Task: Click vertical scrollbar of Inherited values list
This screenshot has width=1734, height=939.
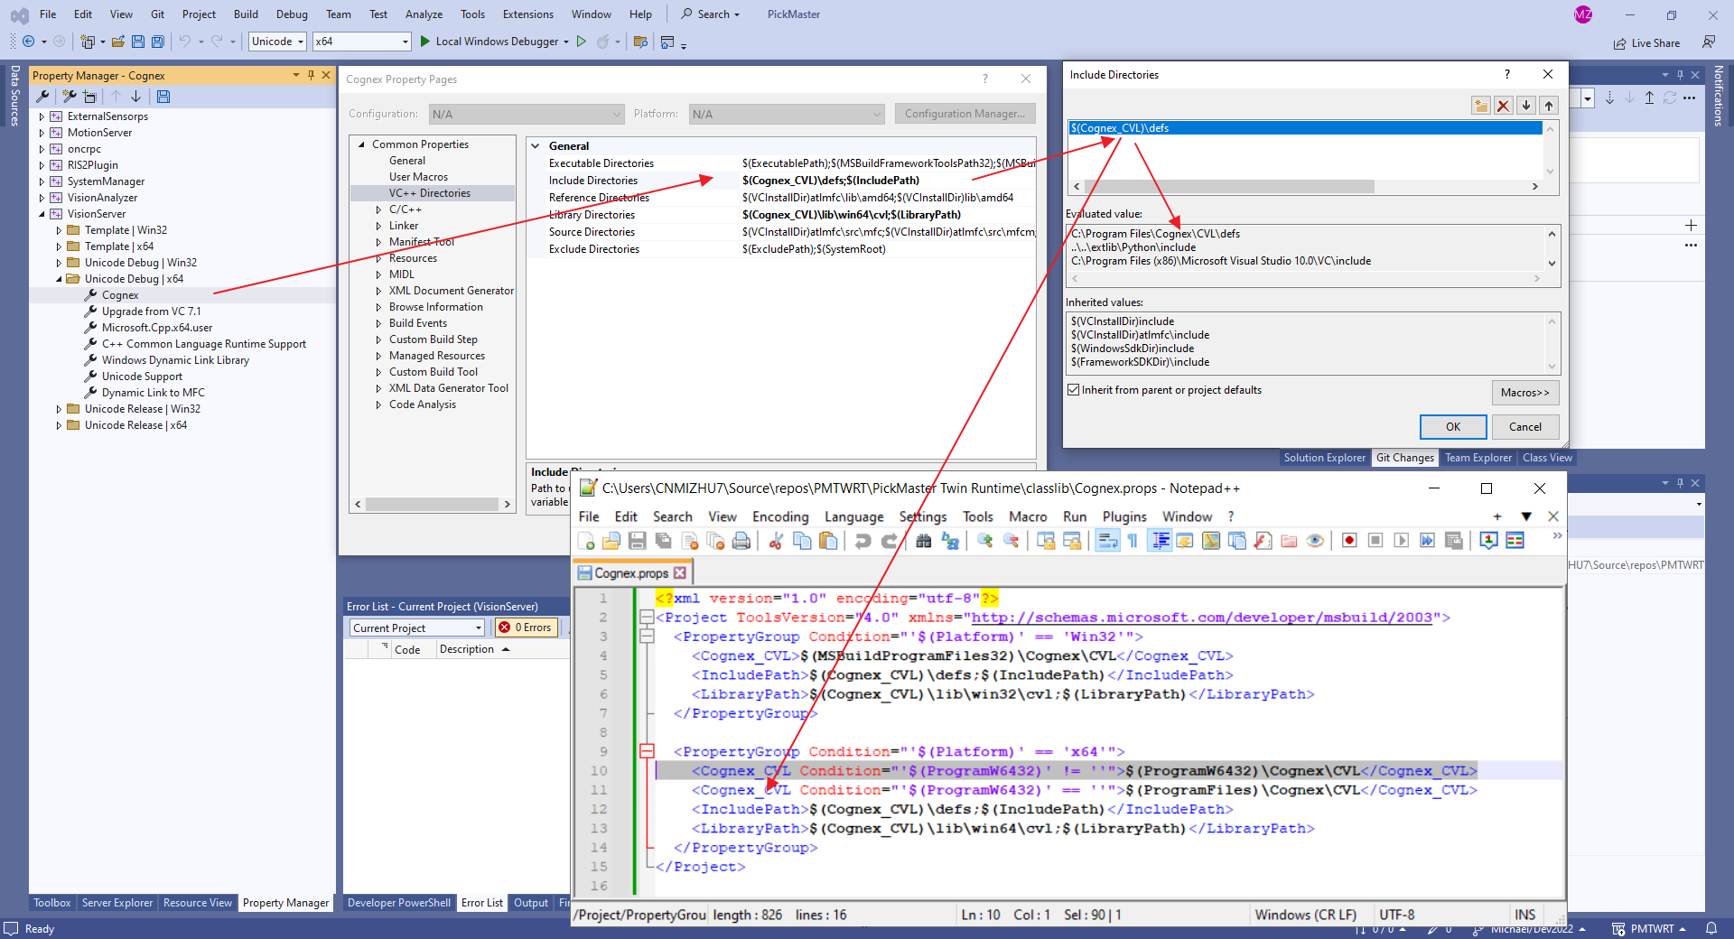Action: point(1552,343)
